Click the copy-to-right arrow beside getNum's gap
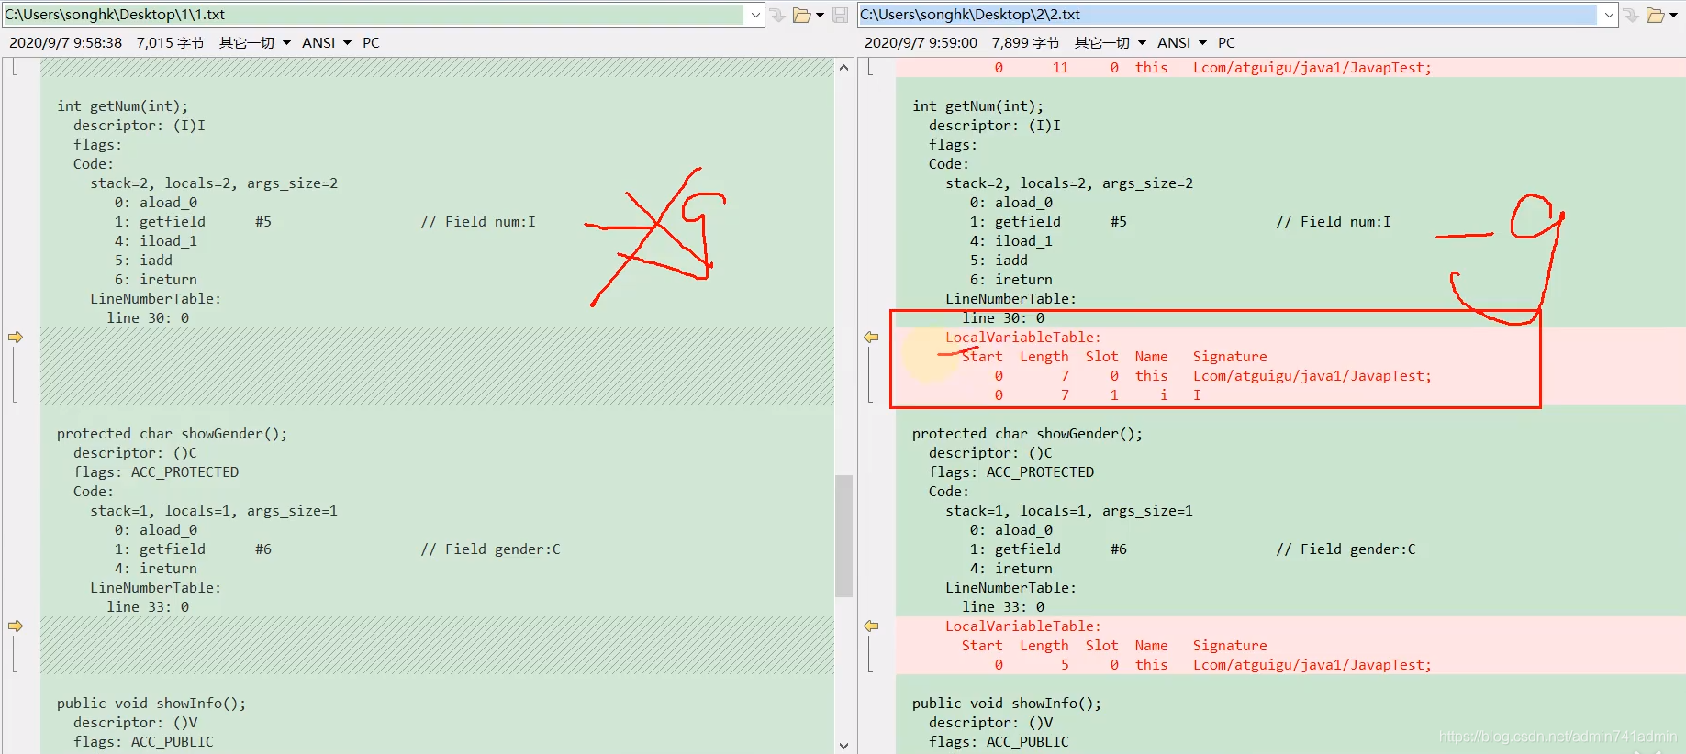Viewport: 1686px width, 754px height. pos(16,338)
